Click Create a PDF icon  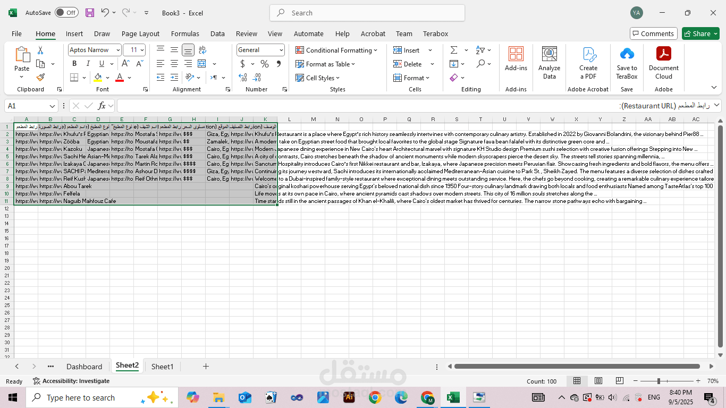coord(588,63)
